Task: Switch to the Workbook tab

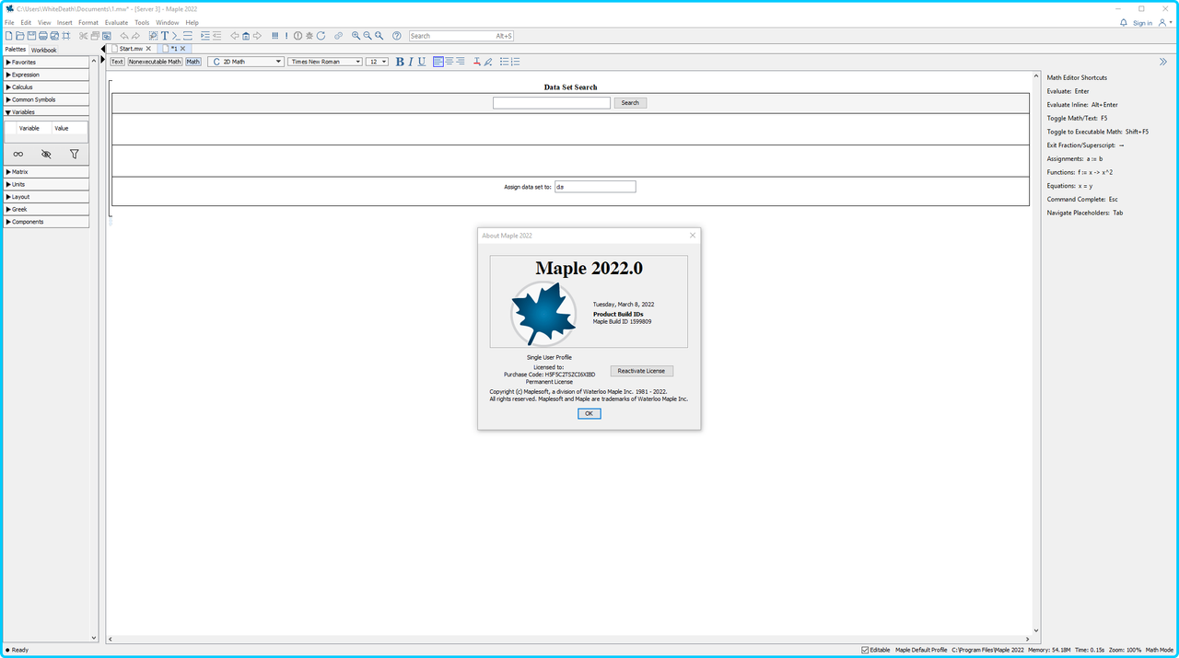Action: point(43,50)
